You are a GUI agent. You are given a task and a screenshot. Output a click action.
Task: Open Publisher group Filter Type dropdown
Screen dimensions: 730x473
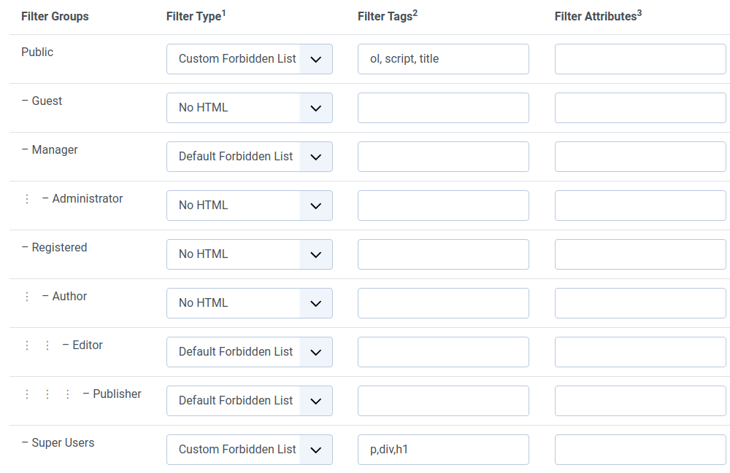coord(249,401)
